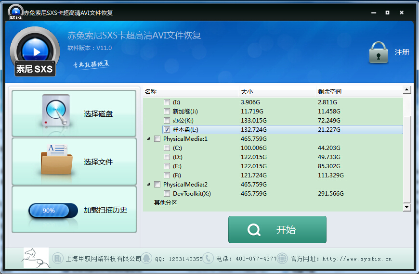
Task: Collapse the PhysicalMedia:1 tree node
Action: tap(148, 139)
